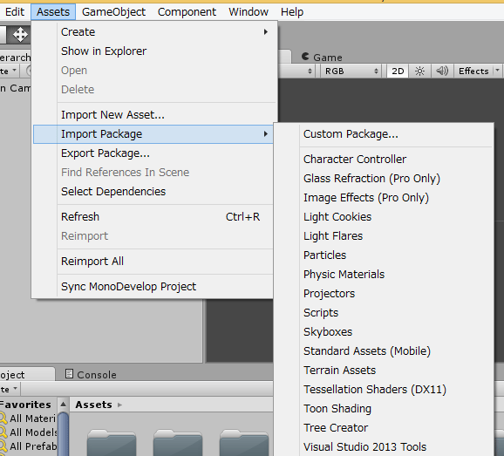Click the All Models search icon
504x456 pixels.
[3, 432]
